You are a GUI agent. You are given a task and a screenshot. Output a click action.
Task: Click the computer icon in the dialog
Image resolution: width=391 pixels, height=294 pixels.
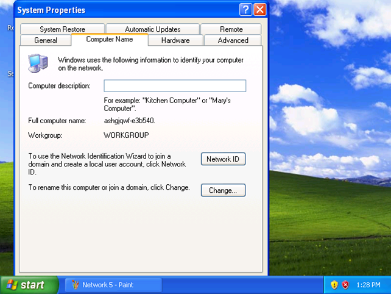pos(38,63)
